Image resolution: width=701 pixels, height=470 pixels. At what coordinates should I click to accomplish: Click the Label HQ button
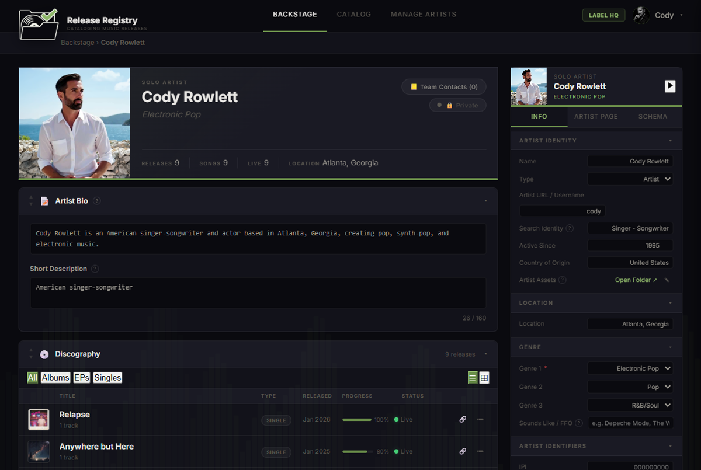(x=603, y=15)
